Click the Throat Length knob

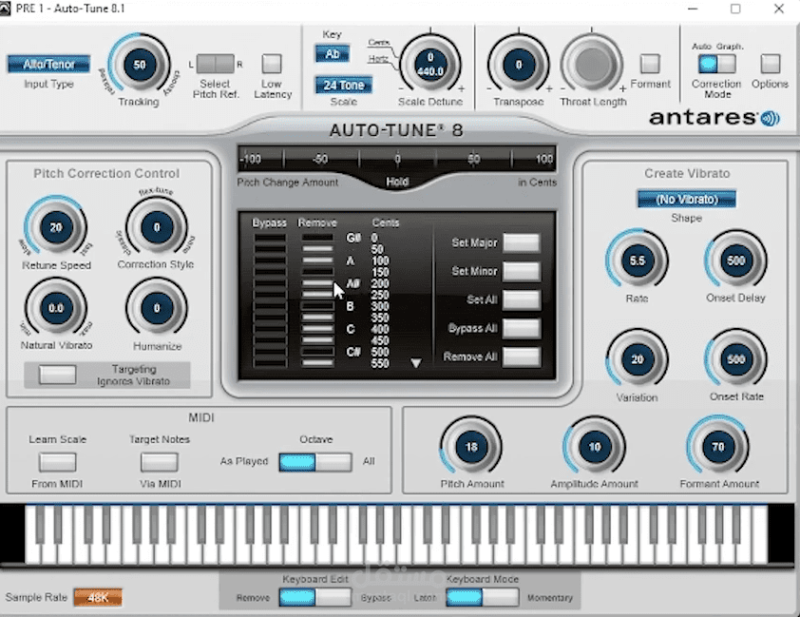[x=592, y=65]
